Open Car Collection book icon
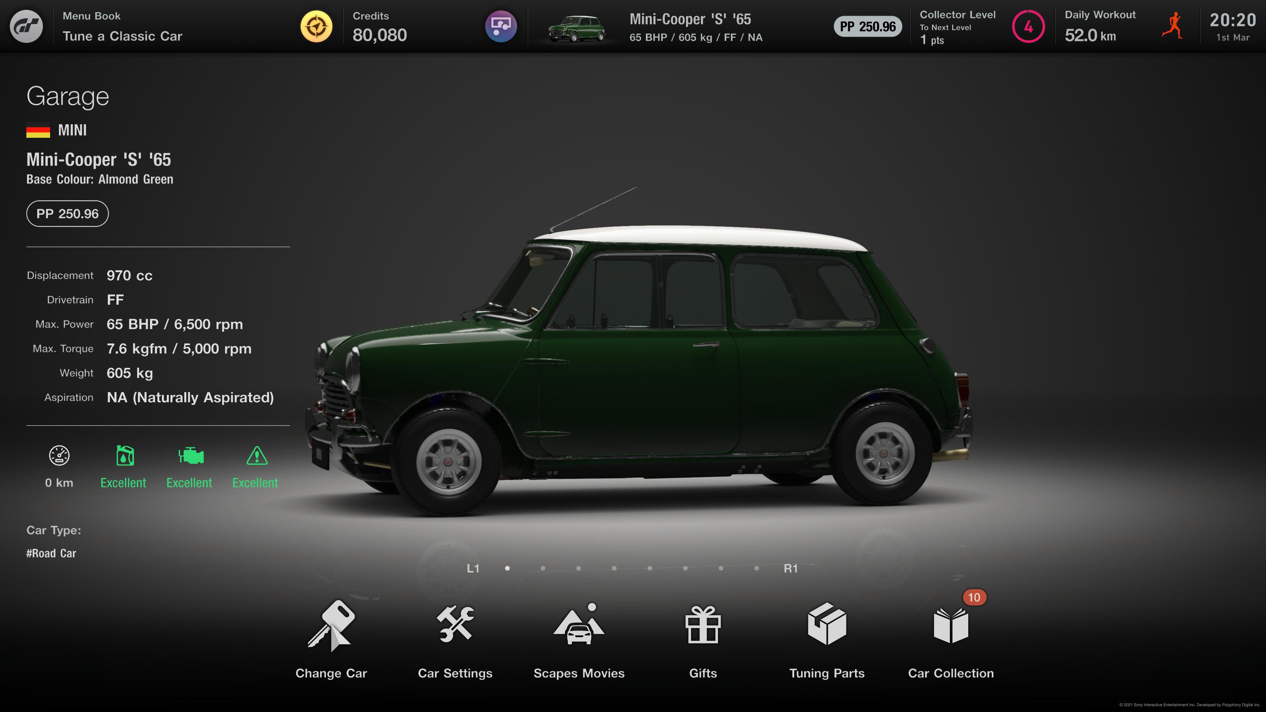The width and height of the screenshot is (1266, 712). tap(950, 625)
